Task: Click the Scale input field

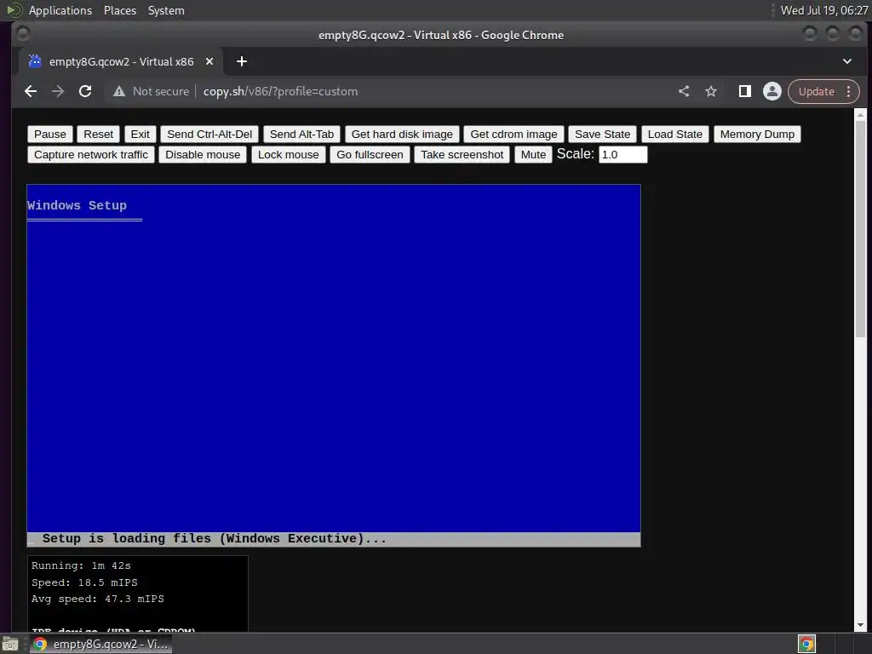Action: (x=622, y=155)
